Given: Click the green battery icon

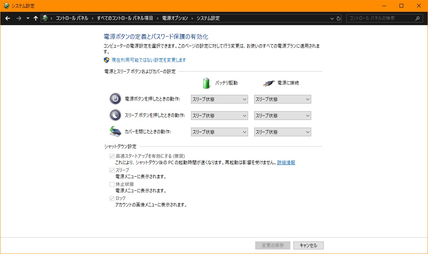Looking at the screenshot, I should pos(207,83).
